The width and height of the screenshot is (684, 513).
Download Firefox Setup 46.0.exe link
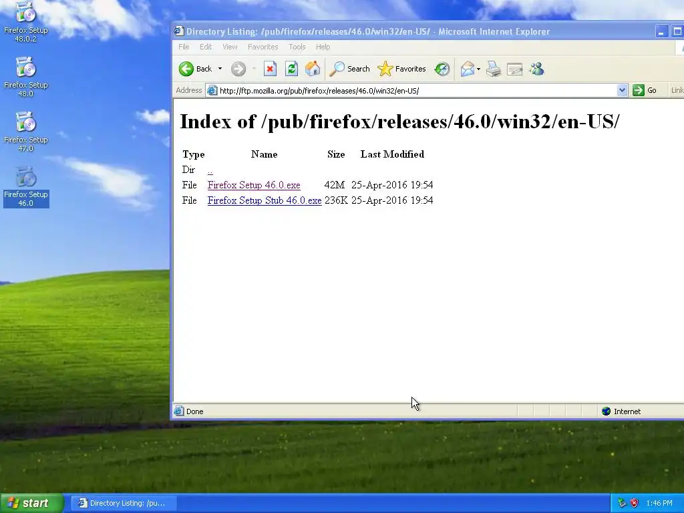tap(254, 185)
